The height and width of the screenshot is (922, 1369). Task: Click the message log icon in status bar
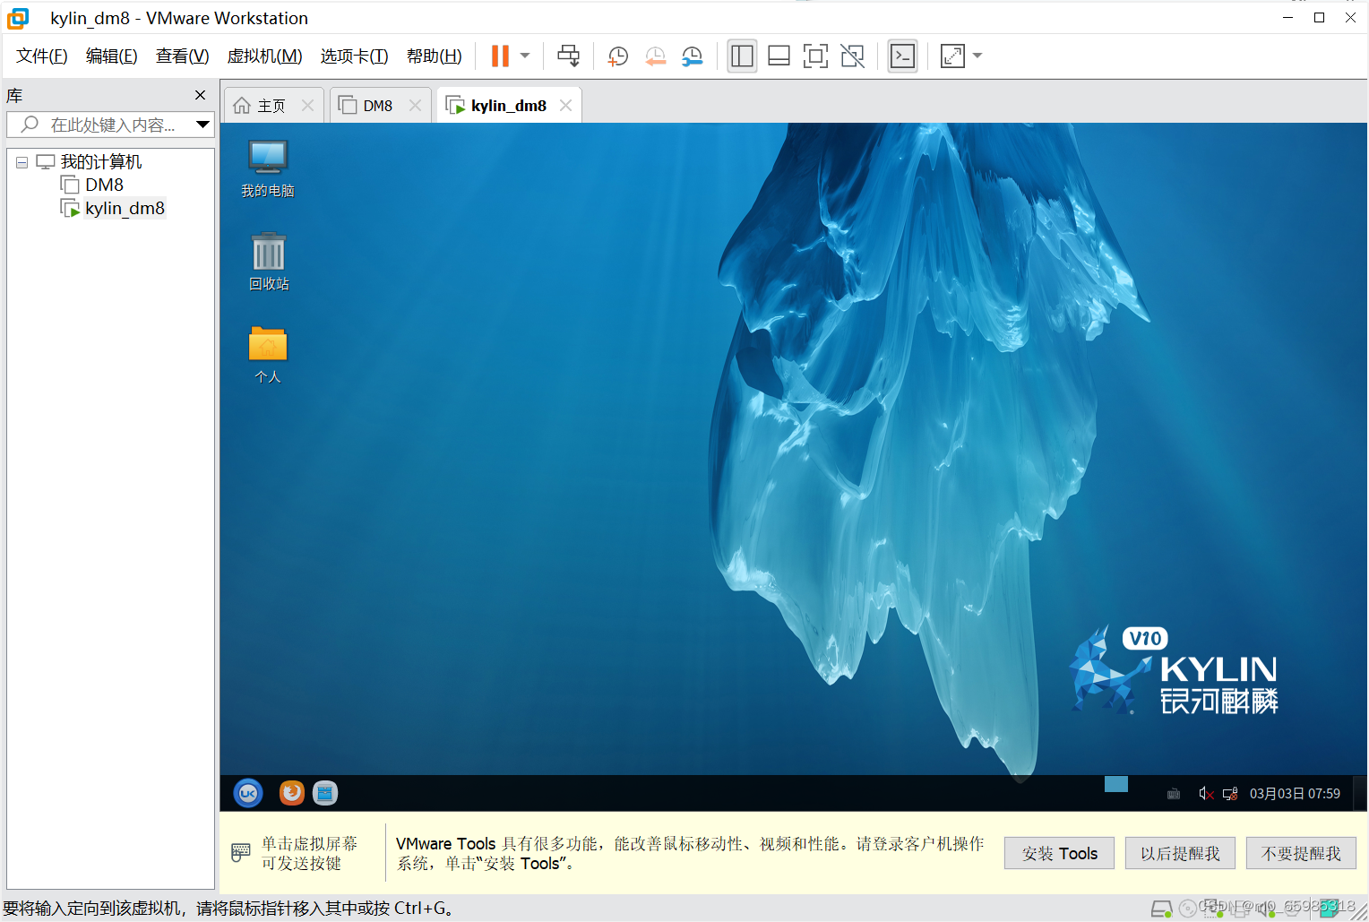pos(1330,909)
